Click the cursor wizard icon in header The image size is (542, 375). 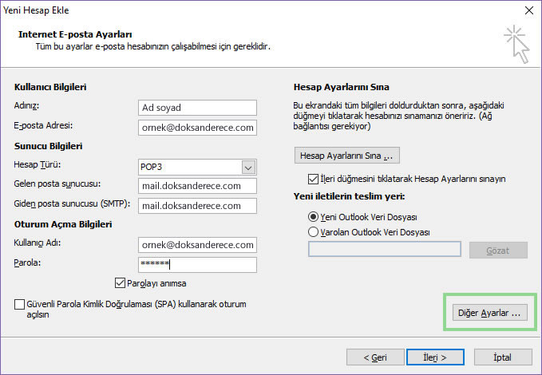click(516, 44)
